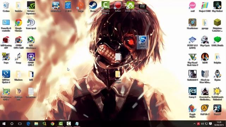Open Cortana search from taskbar circle
Screen dimensions: 226x127
(x=12, y=124)
